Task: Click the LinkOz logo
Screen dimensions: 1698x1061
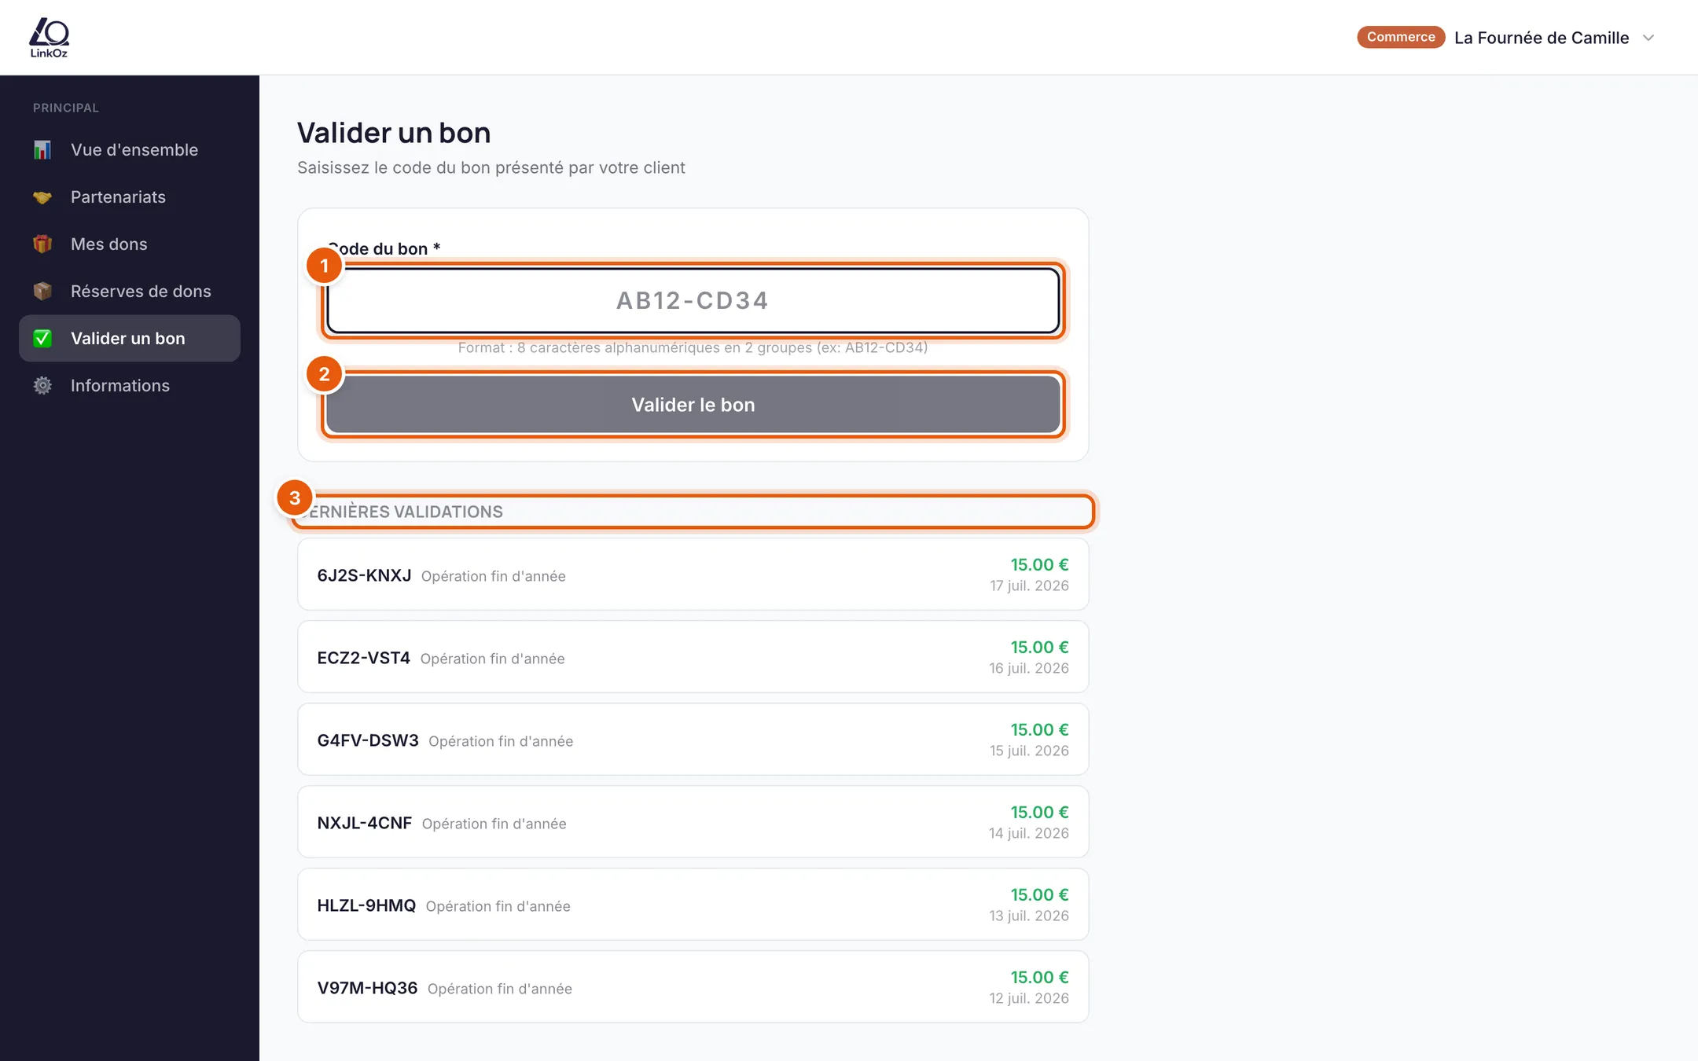Action: point(49,38)
